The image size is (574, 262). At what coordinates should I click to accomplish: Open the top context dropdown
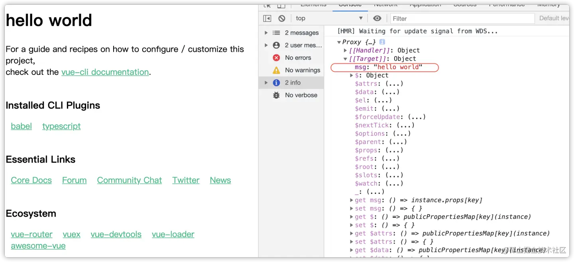click(329, 18)
